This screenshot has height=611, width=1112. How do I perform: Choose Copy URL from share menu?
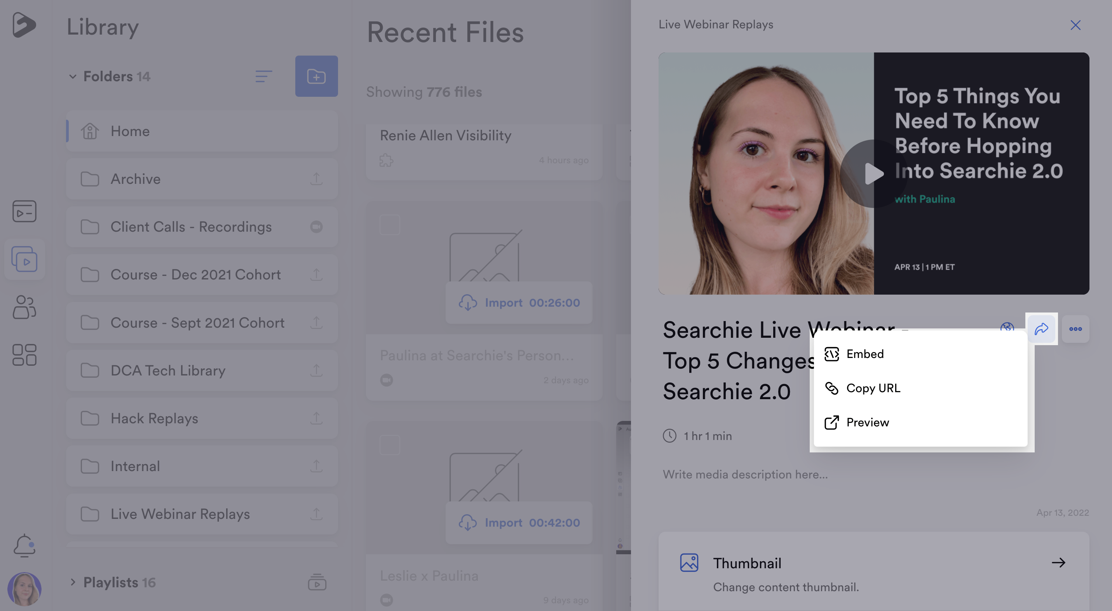tap(920, 388)
